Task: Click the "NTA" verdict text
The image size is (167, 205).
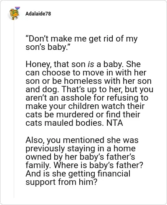Action: [115, 123]
